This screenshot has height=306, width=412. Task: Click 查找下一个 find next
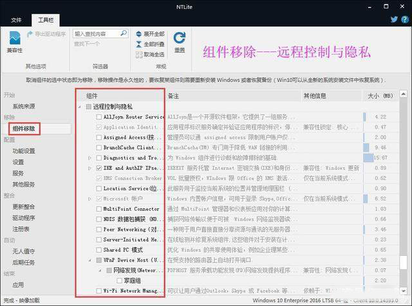click(x=86, y=44)
